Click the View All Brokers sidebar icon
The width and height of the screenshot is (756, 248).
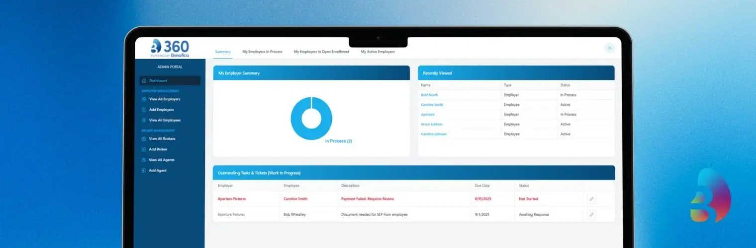click(x=144, y=139)
